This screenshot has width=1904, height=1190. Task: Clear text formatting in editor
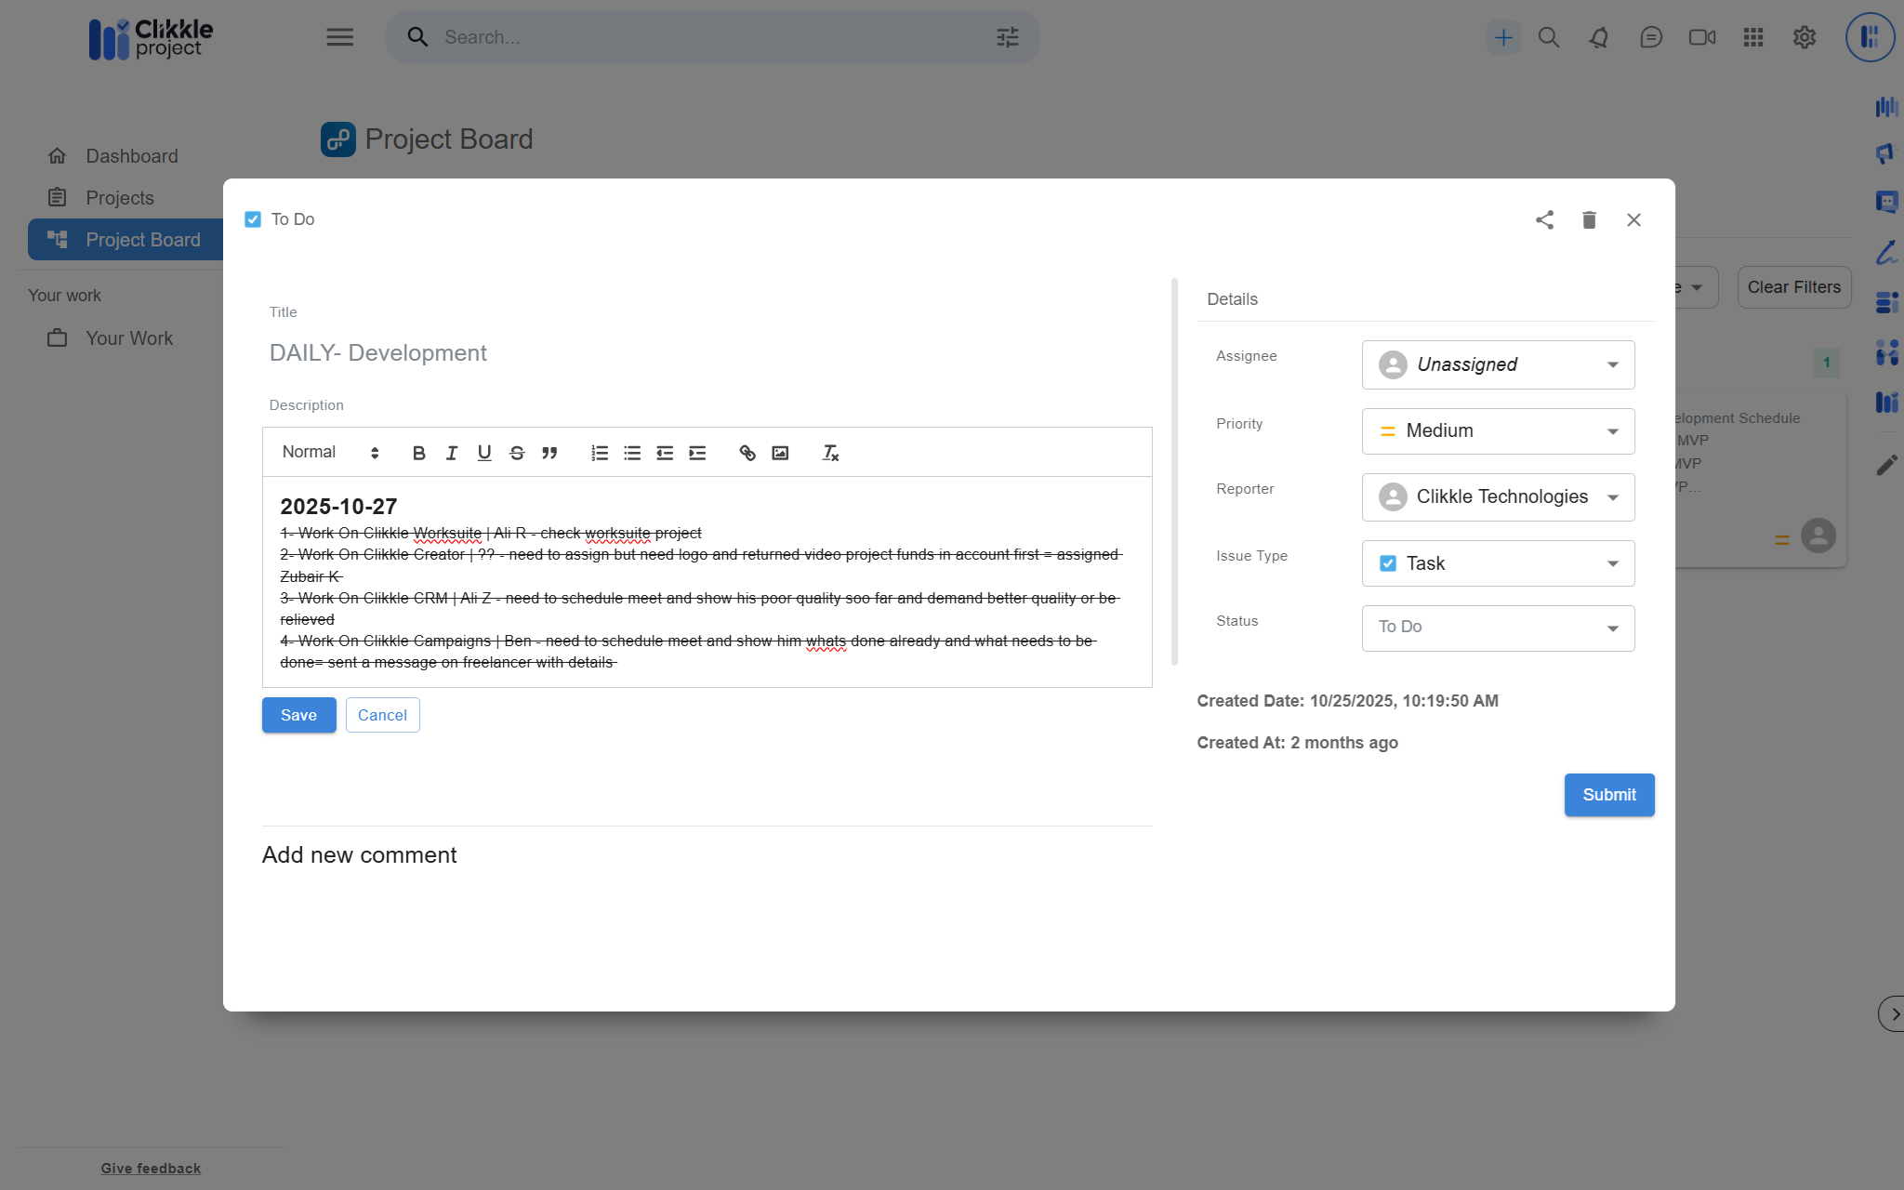pos(830,453)
